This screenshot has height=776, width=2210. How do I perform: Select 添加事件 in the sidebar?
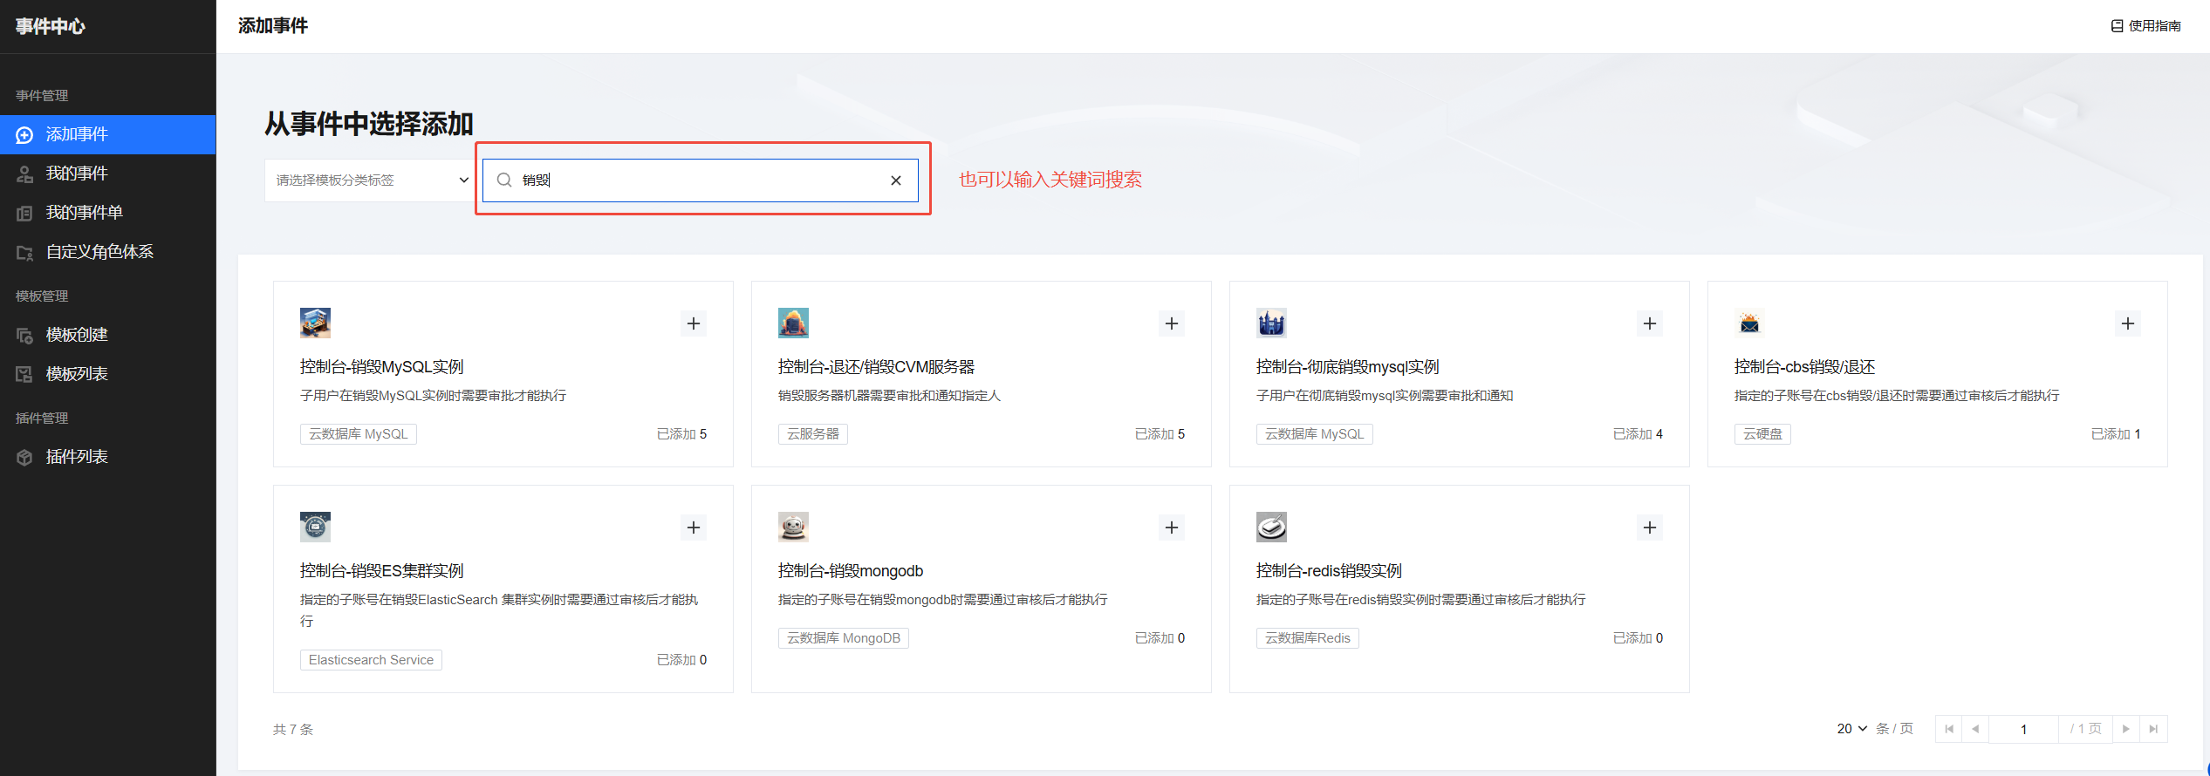[108, 134]
